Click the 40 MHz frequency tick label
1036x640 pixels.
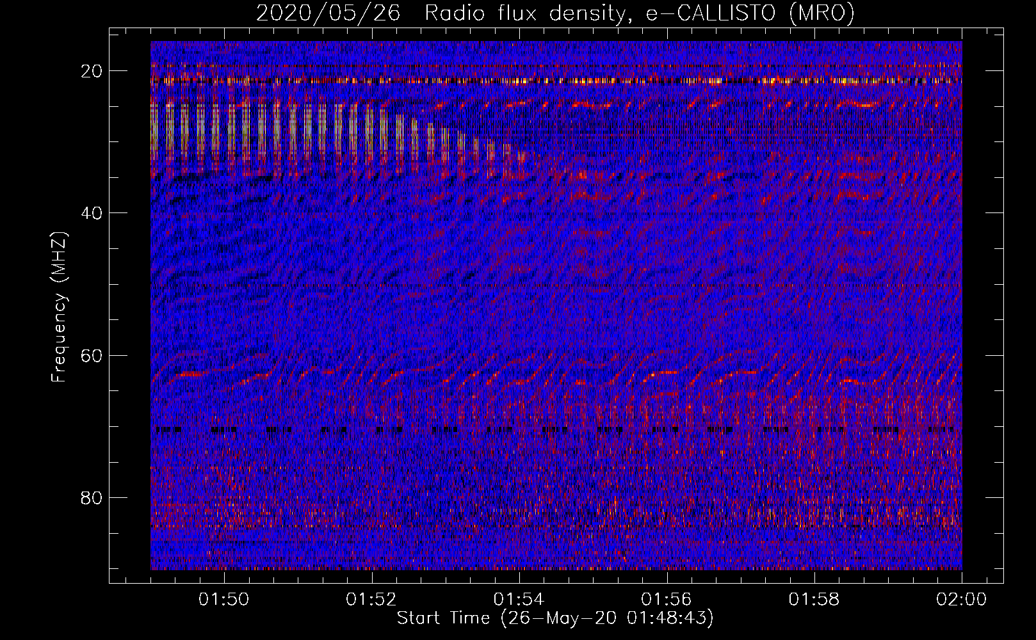click(92, 213)
